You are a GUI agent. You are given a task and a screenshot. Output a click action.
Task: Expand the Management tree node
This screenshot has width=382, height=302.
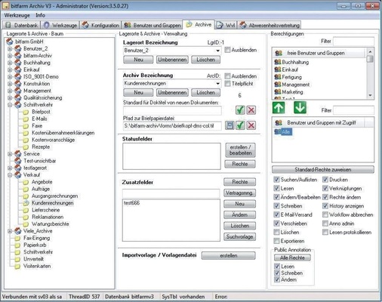pyautogui.click(x=10, y=91)
